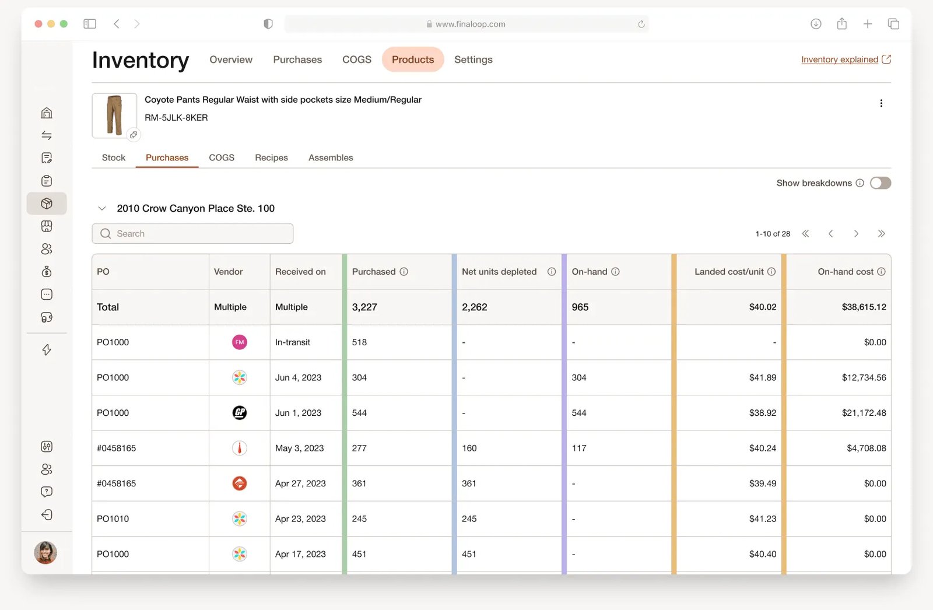Open the home icon in sidebar
This screenshot has width=933, height=610.
tap(47, 113)
